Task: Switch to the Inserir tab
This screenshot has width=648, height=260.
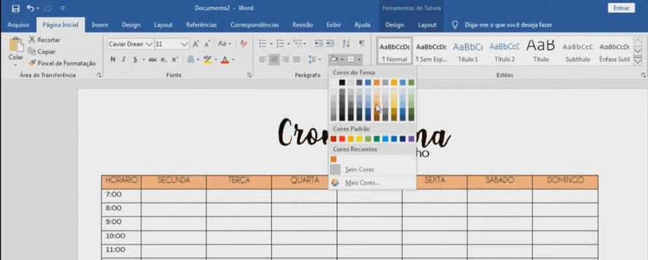Action: point(100,25)
